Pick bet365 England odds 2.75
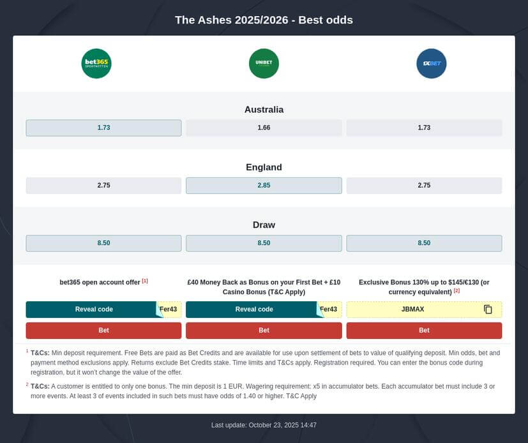Image resolution: width=528 pixels, height=443 pixels. (103, 186)
